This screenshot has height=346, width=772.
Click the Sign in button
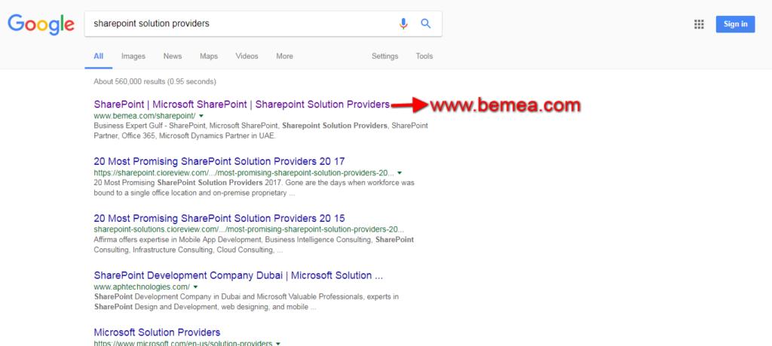pyautogui.click(x=735, y=24)
